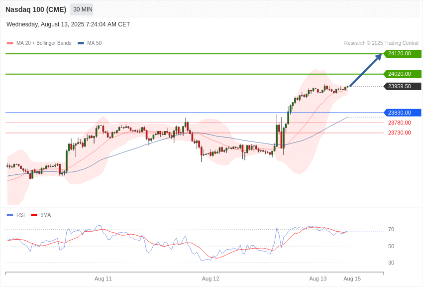Click the RSI 70 level label
423x287 pixels.
(x=391, y=230)
